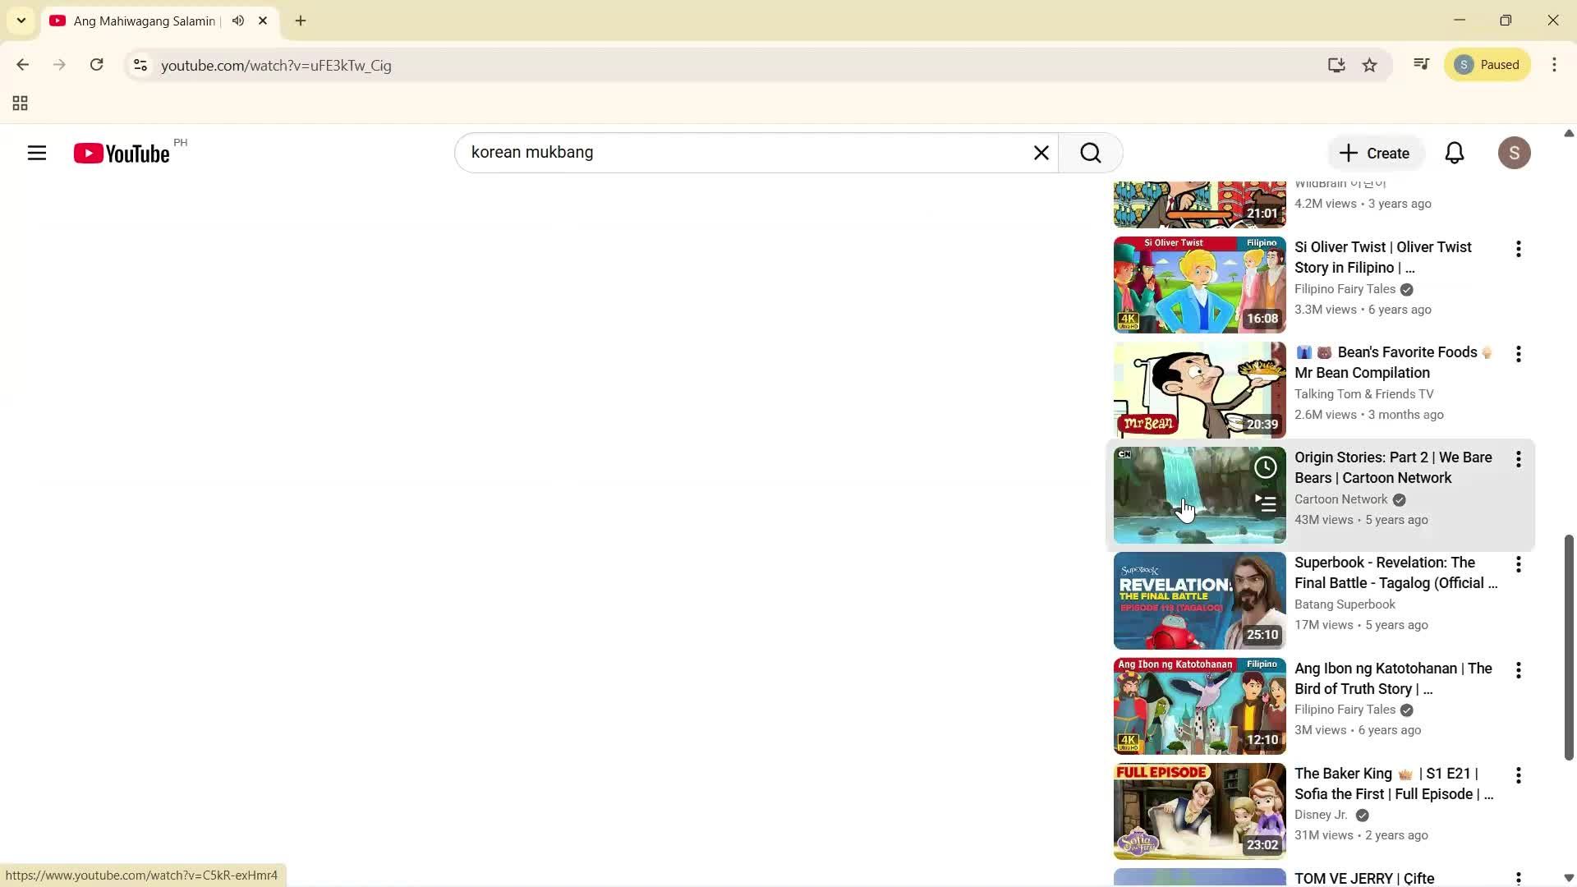Screen dimensions: 1577x887
Task: Open YouTube notifications bell
Action: coord(1454,153)
